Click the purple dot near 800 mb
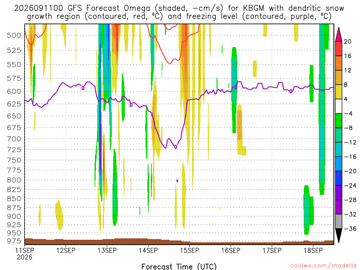360x270 pixels. [x=177, y=181]
